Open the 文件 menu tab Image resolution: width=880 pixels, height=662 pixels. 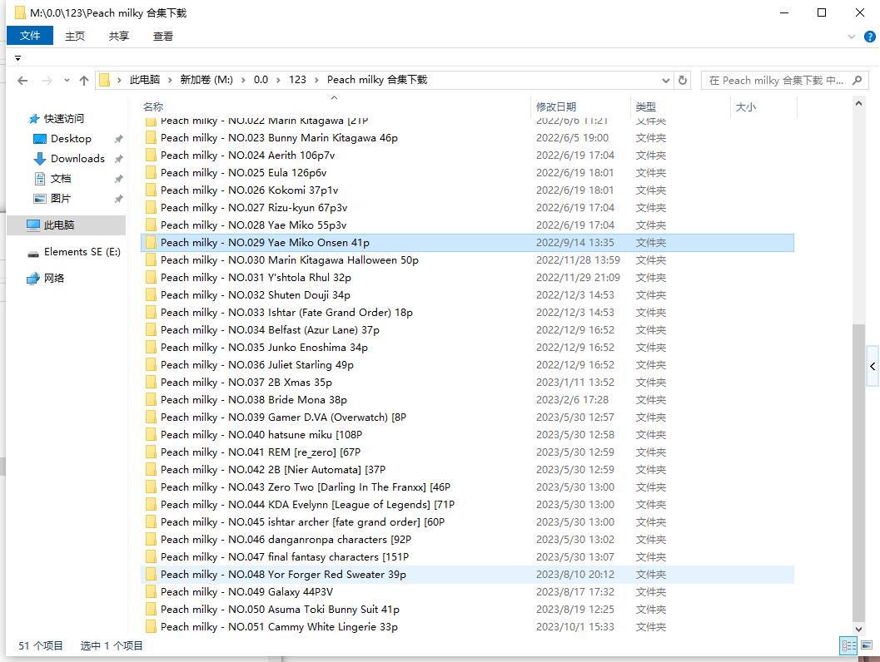click(x=30, y=36)
